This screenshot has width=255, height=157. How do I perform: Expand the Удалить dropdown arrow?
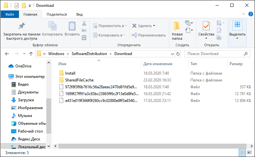(x=154, y=26)
